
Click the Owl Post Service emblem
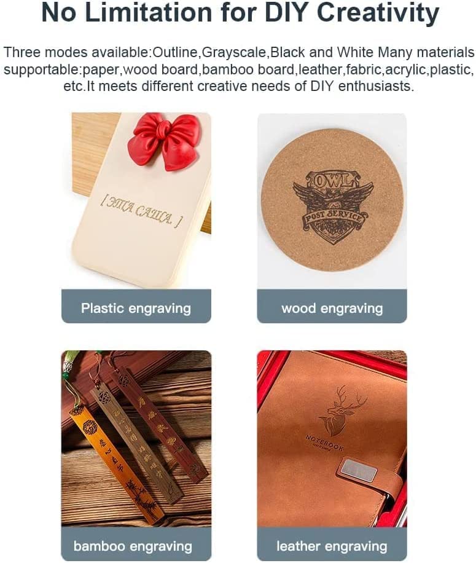[x=334, y=207]
